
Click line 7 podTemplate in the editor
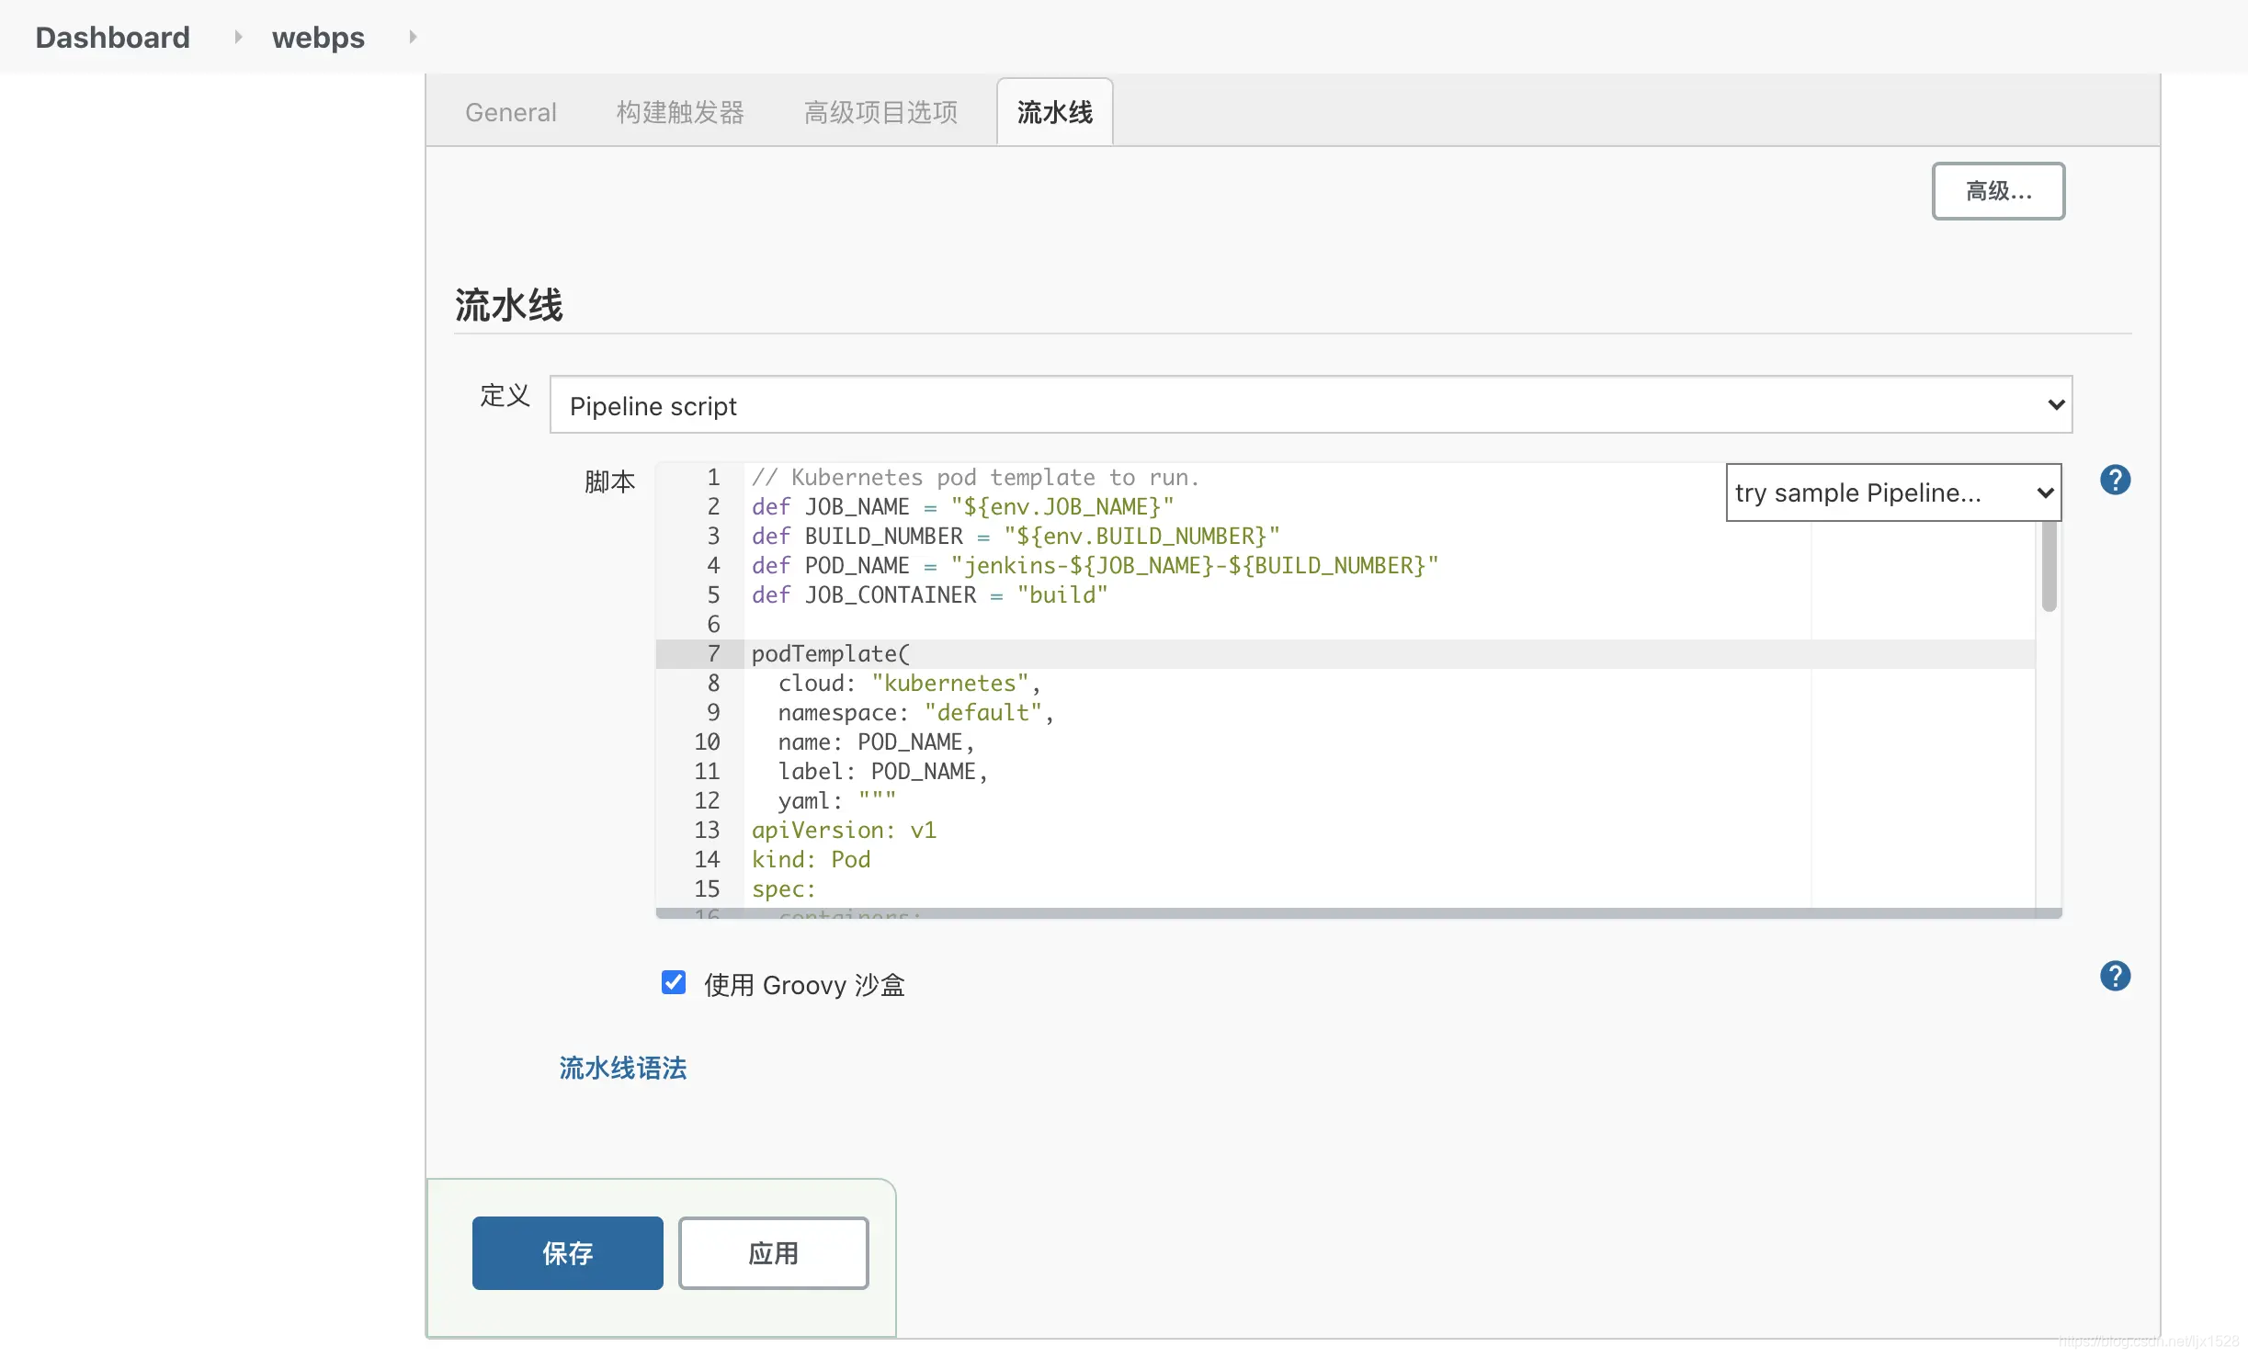[830, 654]
